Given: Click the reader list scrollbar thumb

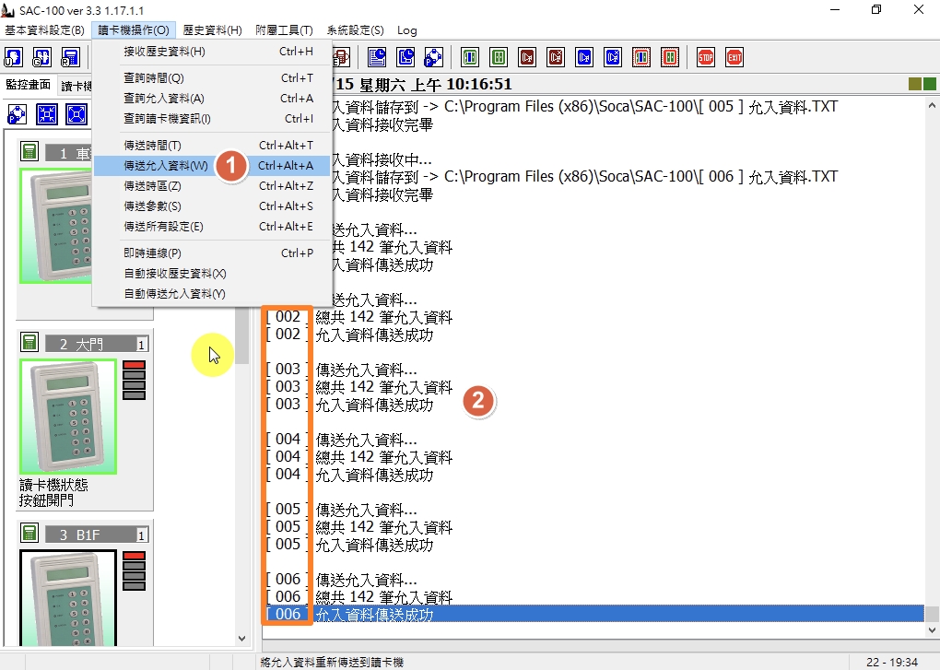Looking at the screenshot, I should click(242, 336).
